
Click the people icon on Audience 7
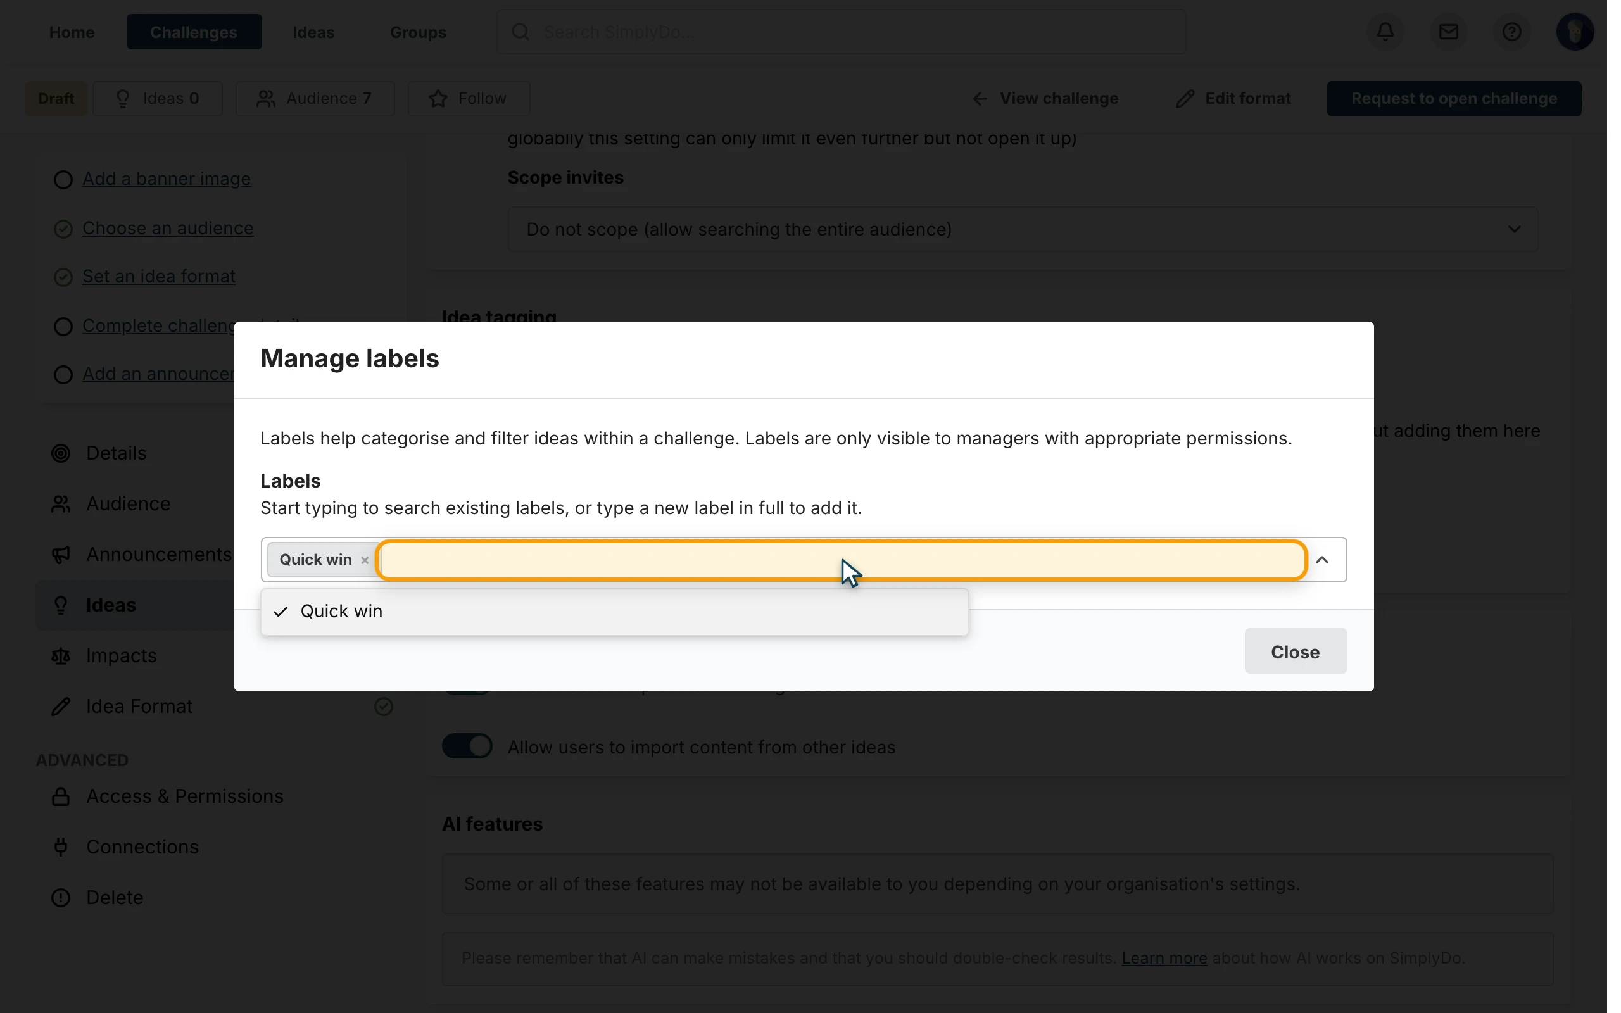tap(266, 99)
